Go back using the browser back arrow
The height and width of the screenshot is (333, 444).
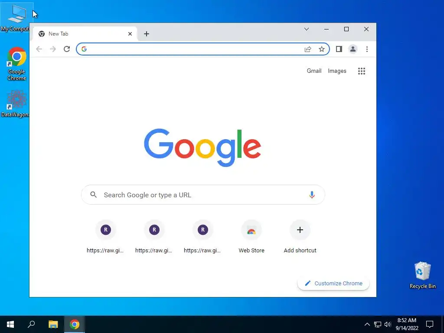click(39, 49)
